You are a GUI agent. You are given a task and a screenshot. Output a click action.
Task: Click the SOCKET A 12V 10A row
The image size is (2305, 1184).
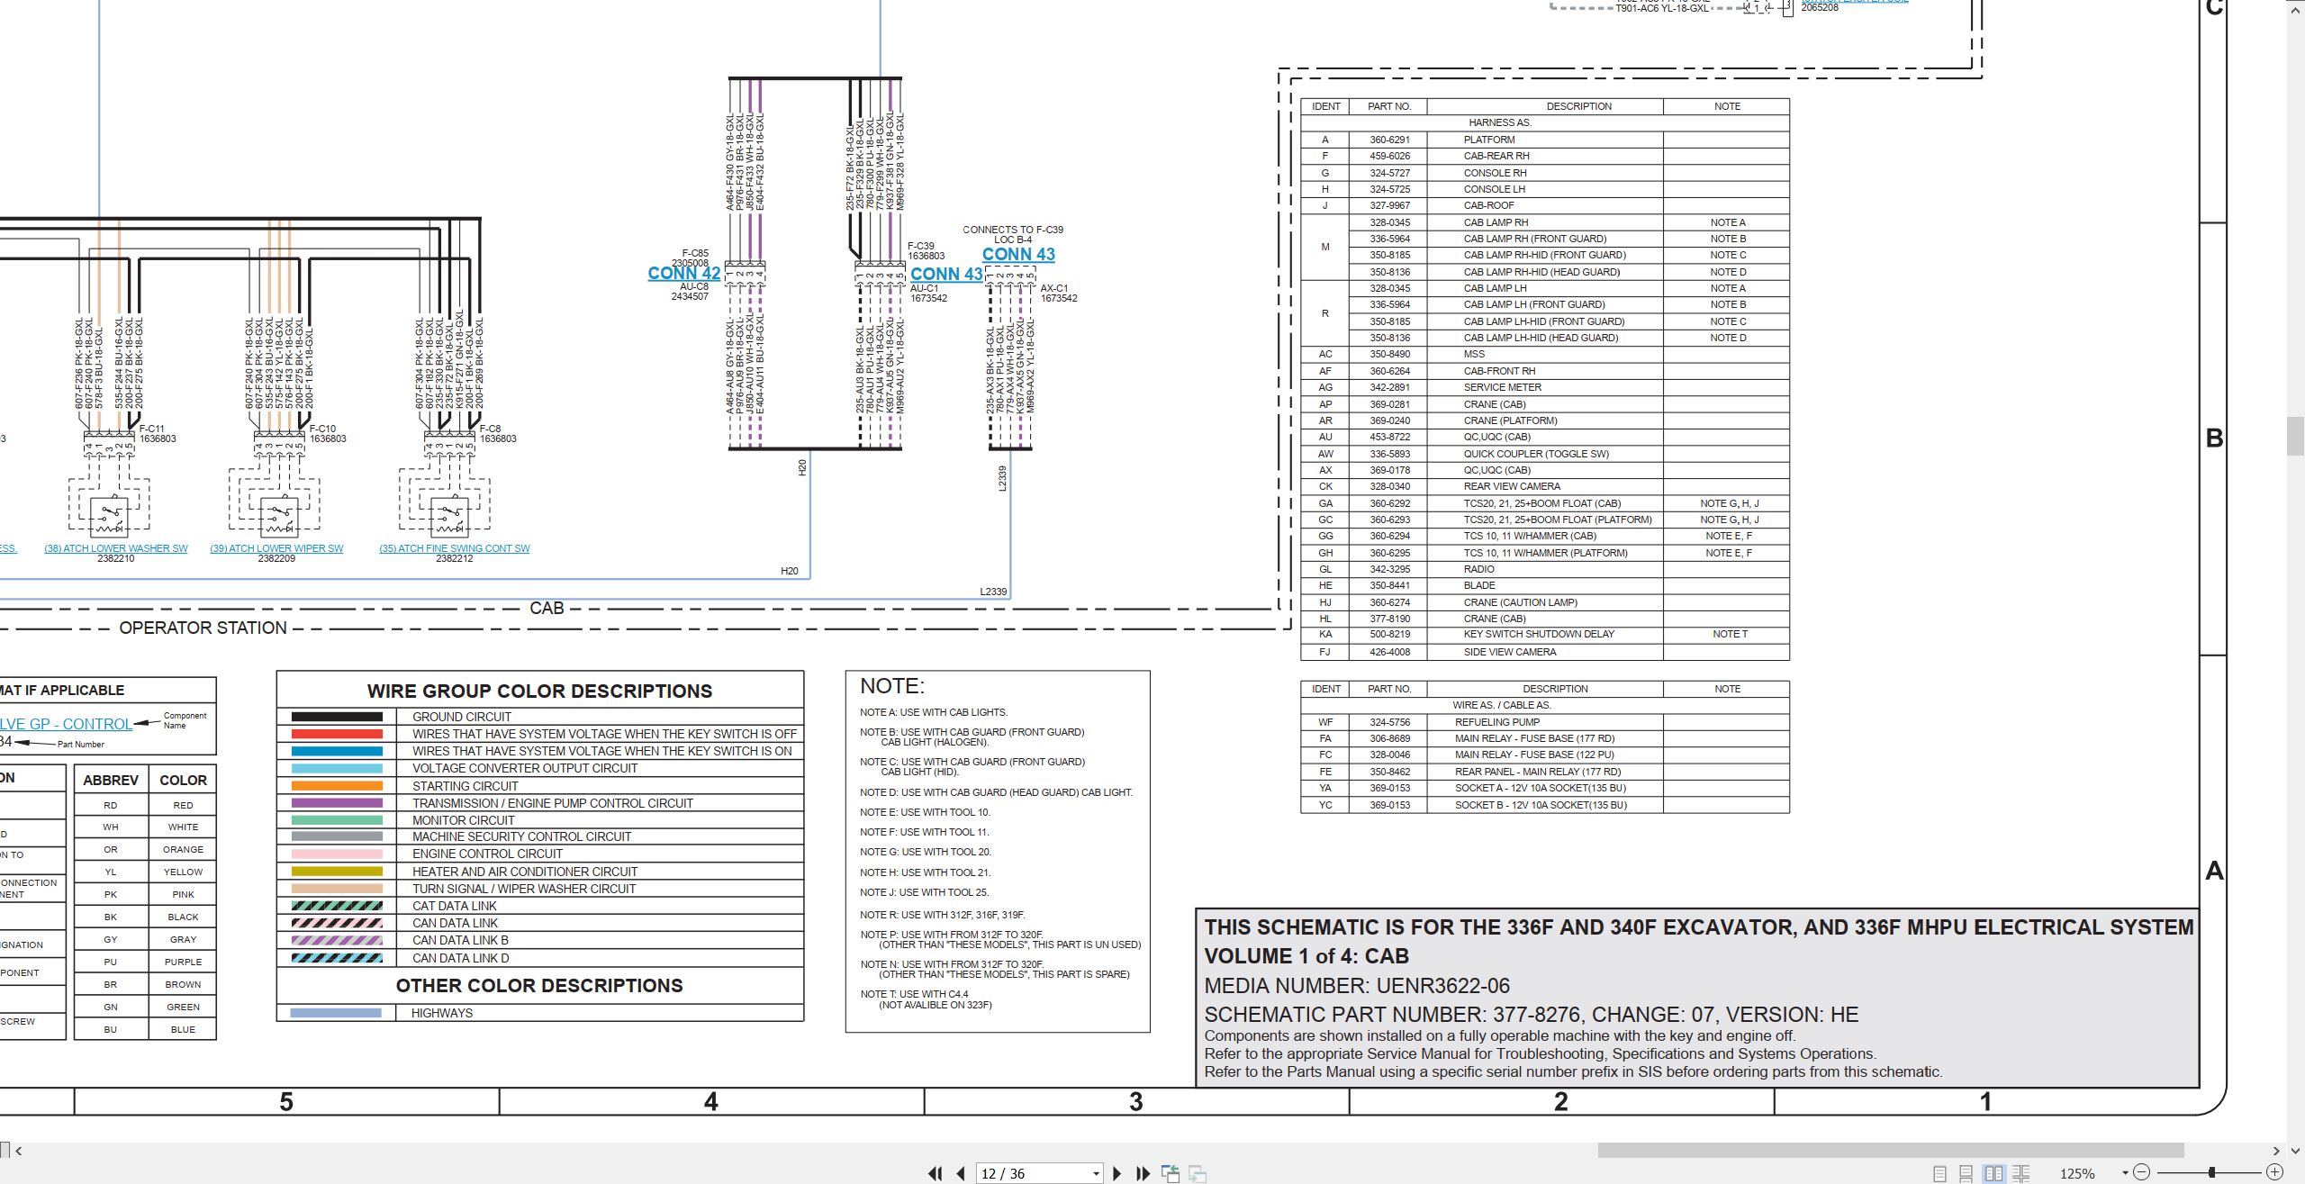(1544, 788)
